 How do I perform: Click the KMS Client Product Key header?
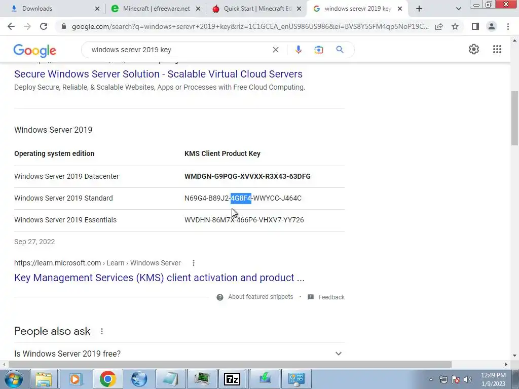(223, 153)
